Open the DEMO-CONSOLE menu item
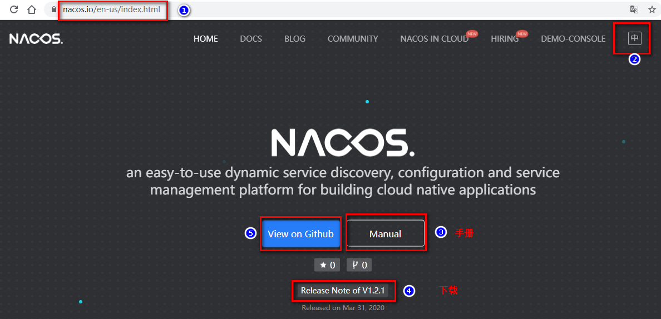This screenshot has width=661, height=319. tap(573, 39)
